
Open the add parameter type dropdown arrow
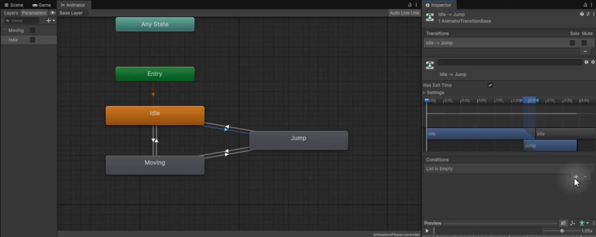click(54, 20)
